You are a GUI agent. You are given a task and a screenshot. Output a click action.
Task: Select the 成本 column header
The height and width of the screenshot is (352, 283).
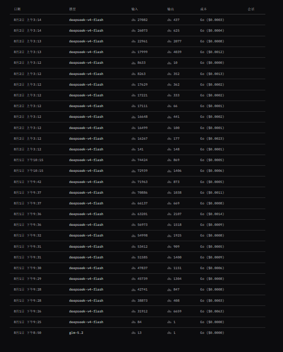(204, 9)
